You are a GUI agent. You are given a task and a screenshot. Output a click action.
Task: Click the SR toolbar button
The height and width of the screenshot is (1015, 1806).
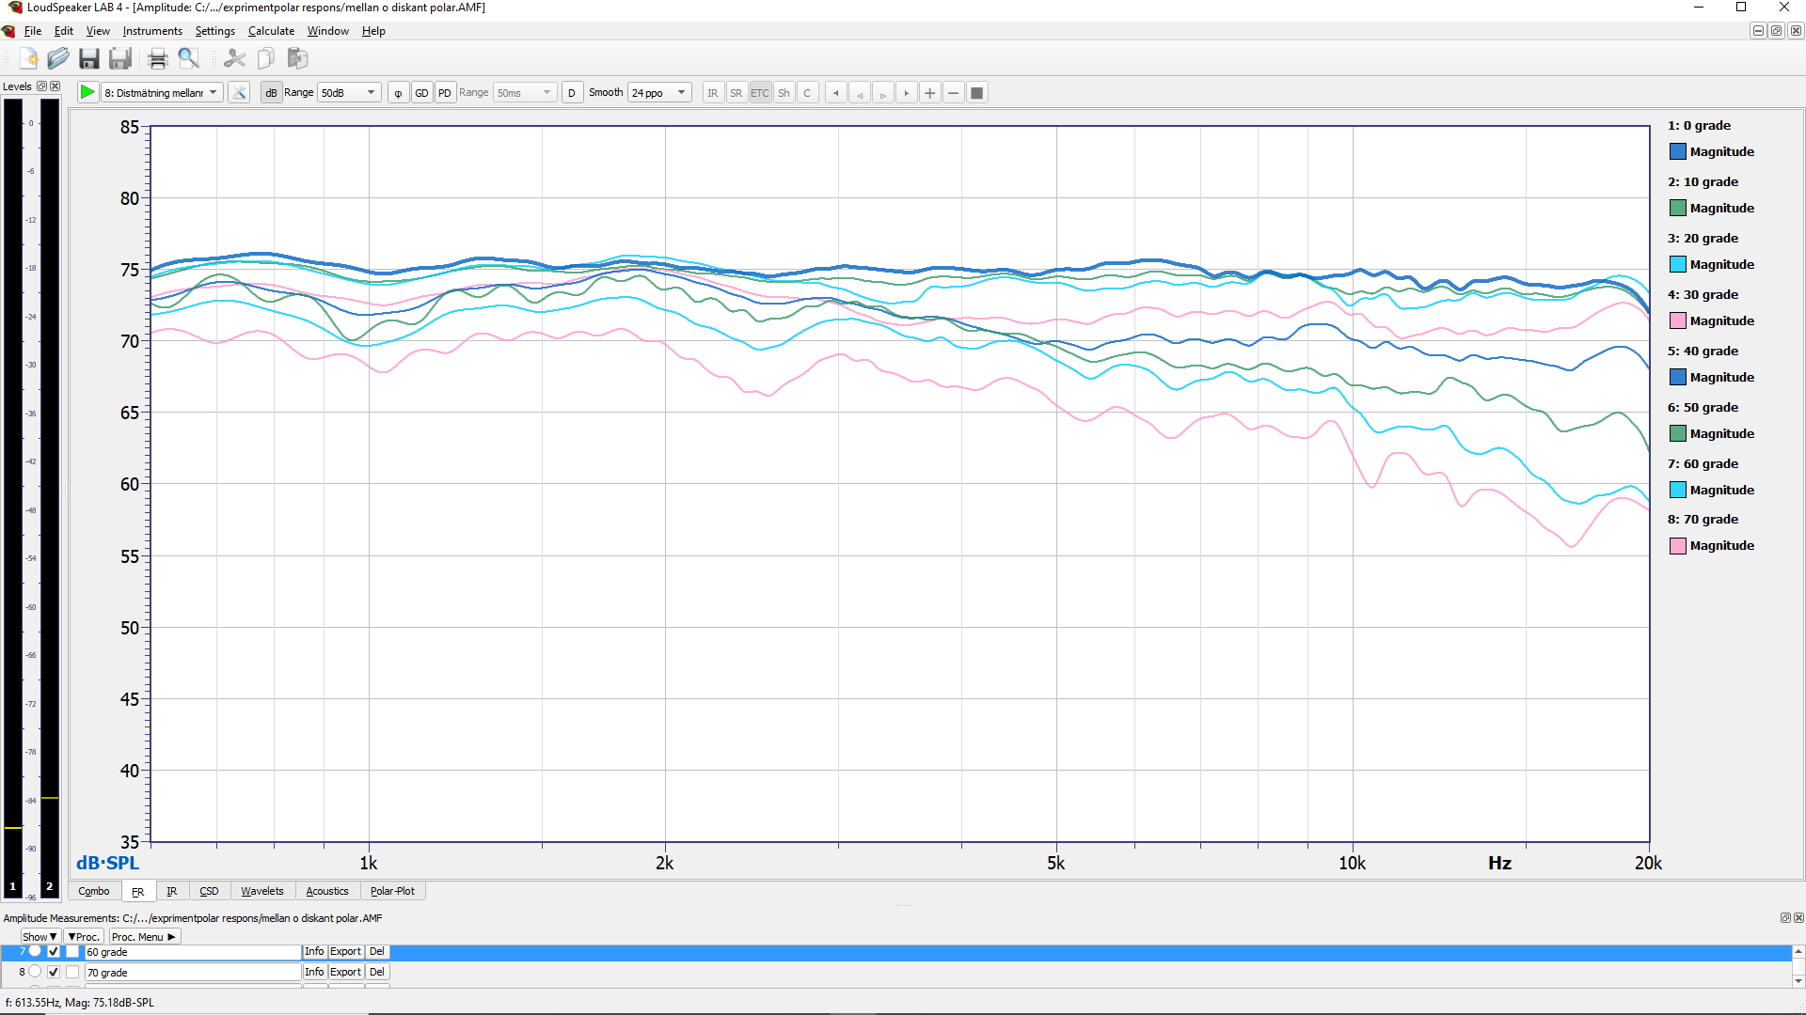point(737,92)
